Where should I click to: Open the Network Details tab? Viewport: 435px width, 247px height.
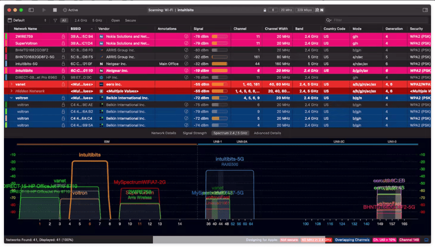[x=164, y=133]
